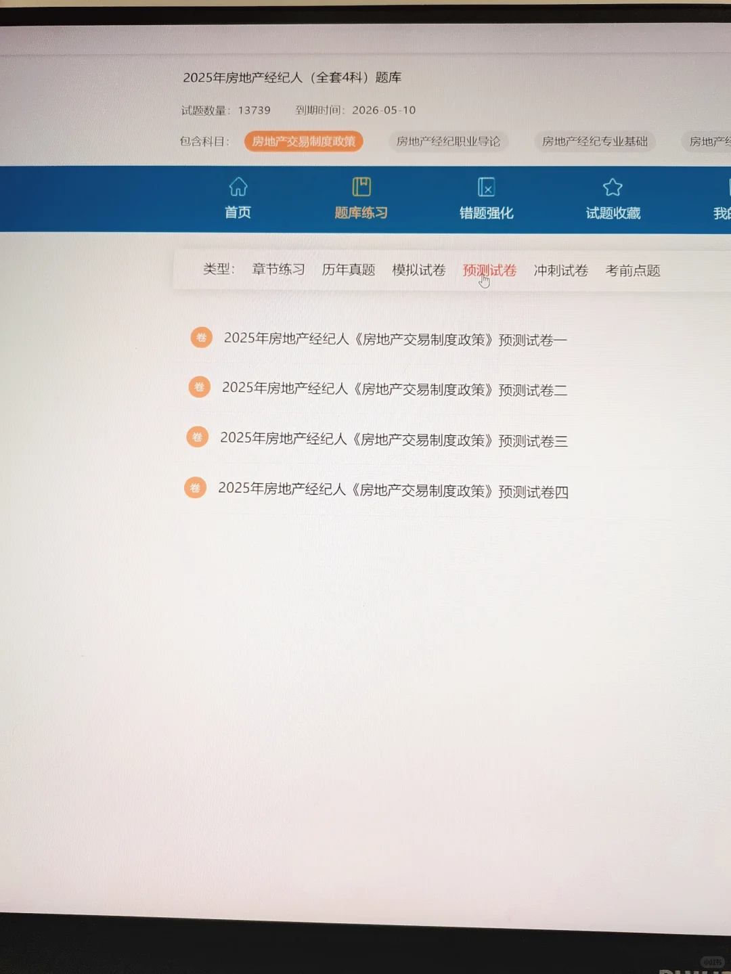Open the 错题强化 navigation label
Screen dimensions: 731x974
(487, 213)
